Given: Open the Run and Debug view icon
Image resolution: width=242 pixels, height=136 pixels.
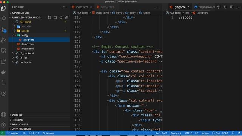Looking at the screenshot, I should pos(3,40).
